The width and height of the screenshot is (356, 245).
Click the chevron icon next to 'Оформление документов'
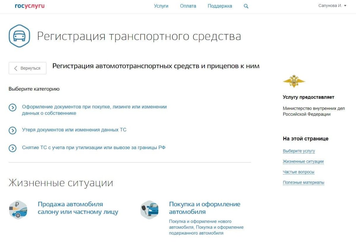click(x=12, y=108)
